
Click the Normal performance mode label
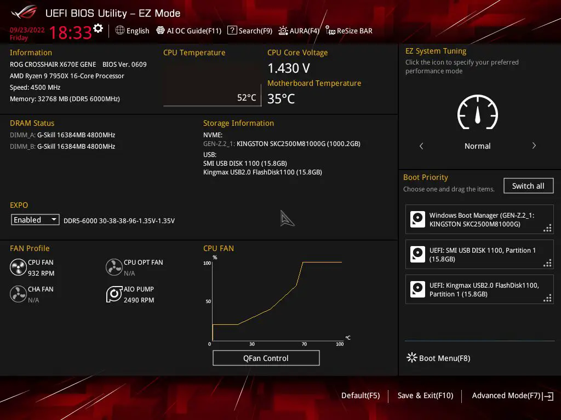477,145
